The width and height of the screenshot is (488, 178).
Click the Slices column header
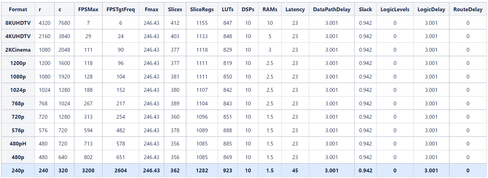[x=175, y=9]
